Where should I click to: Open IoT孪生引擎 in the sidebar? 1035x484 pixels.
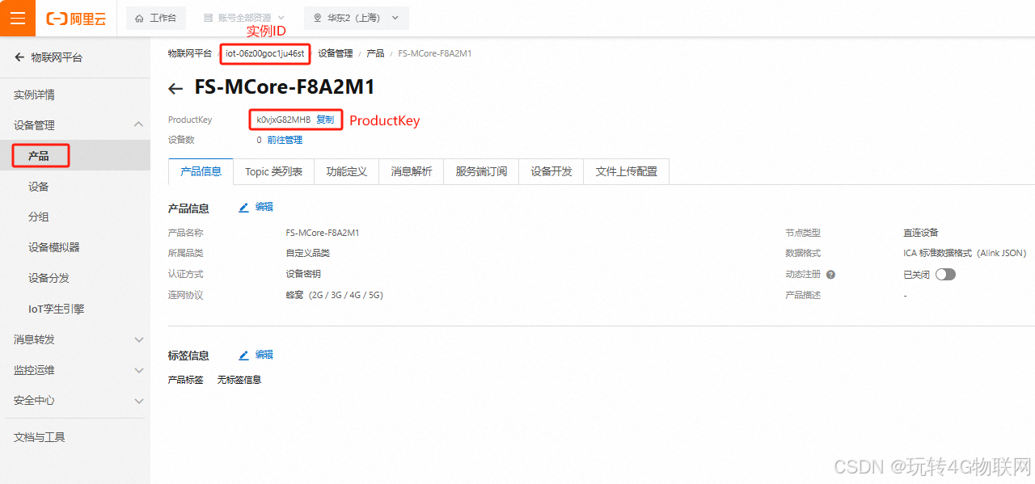tap(57, 309)
